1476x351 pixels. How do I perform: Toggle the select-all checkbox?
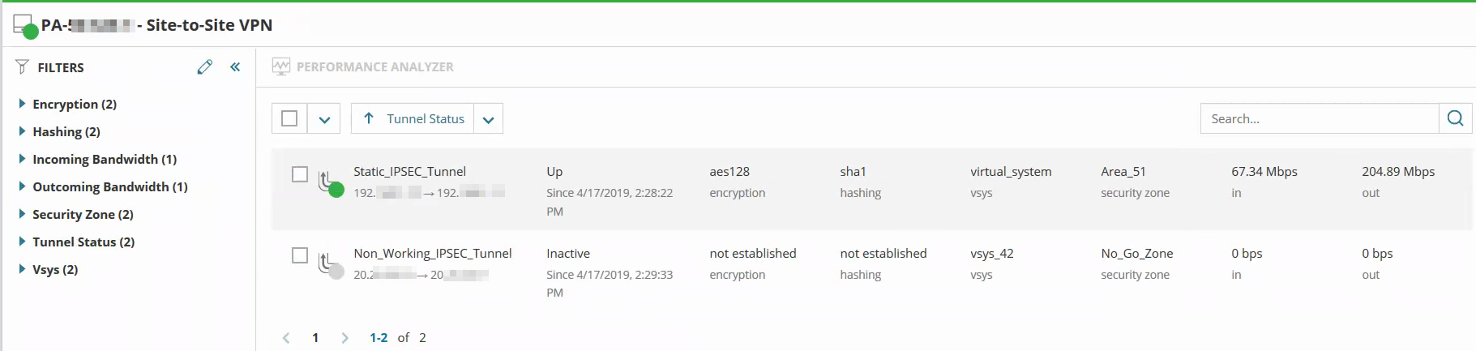tap(289, 118)
